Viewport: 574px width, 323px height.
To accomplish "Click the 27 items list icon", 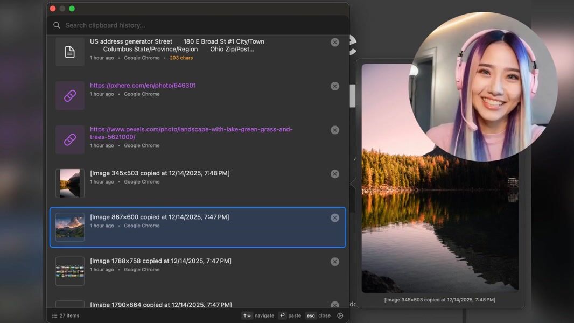I will click(x=54, y=315).
